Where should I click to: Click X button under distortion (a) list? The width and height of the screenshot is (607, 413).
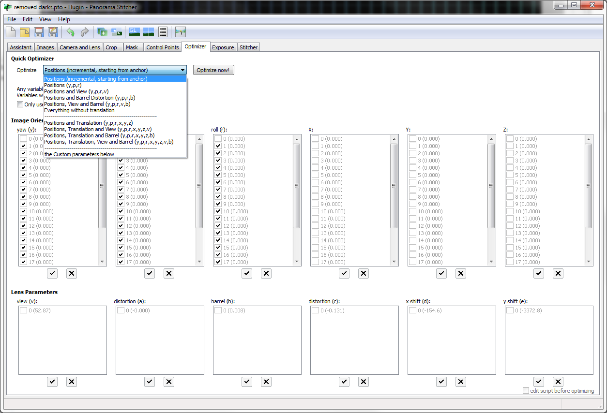click(169, 382)
